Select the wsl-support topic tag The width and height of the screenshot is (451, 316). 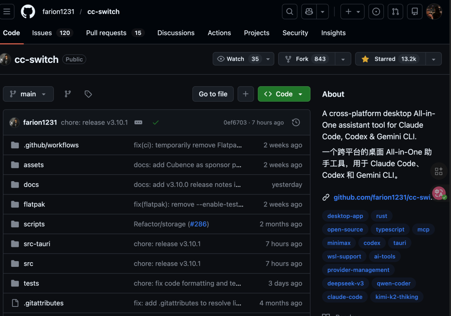coord(344,256)
